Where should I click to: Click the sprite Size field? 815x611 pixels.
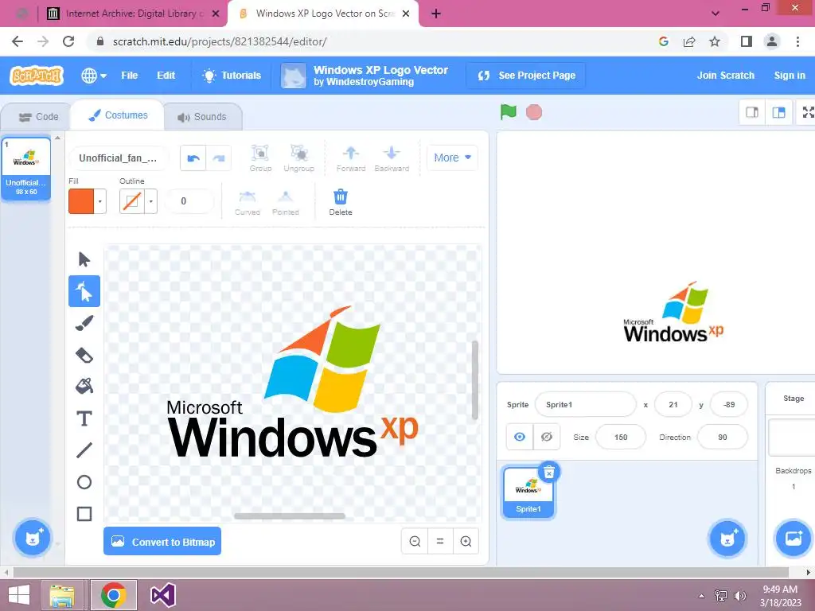[621, 437]
